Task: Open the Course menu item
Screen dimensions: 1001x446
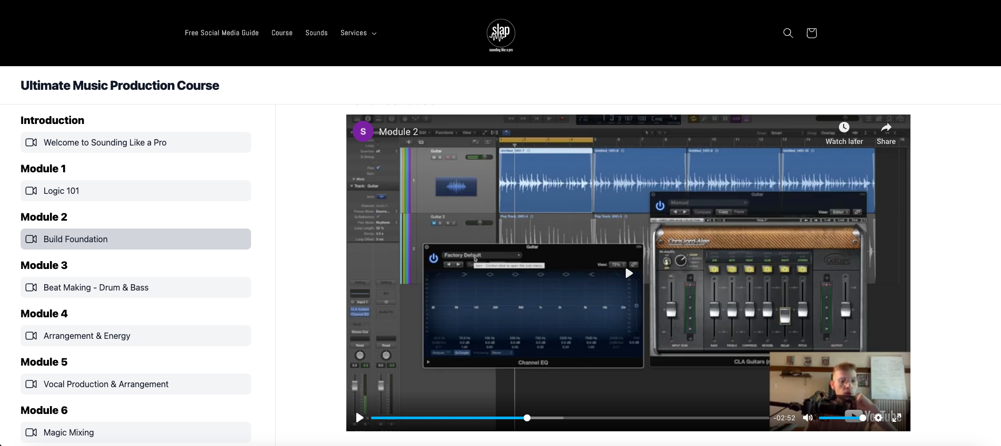Action: (x=282, y=33)
